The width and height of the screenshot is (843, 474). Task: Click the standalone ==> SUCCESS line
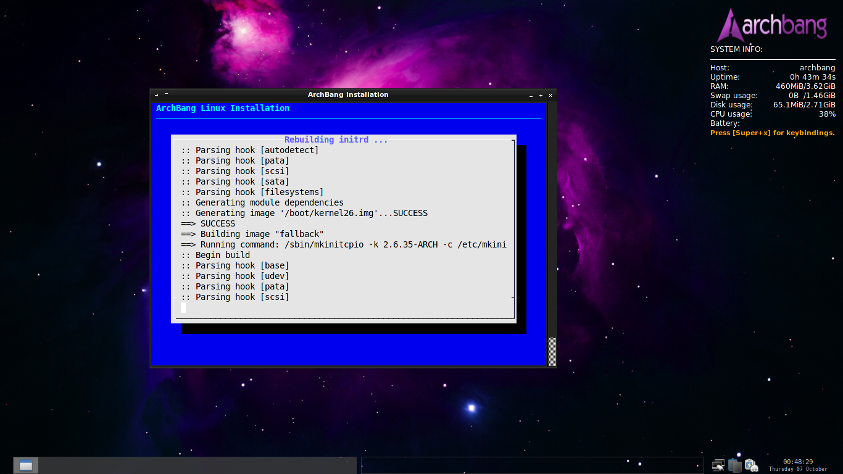[208, 223]
